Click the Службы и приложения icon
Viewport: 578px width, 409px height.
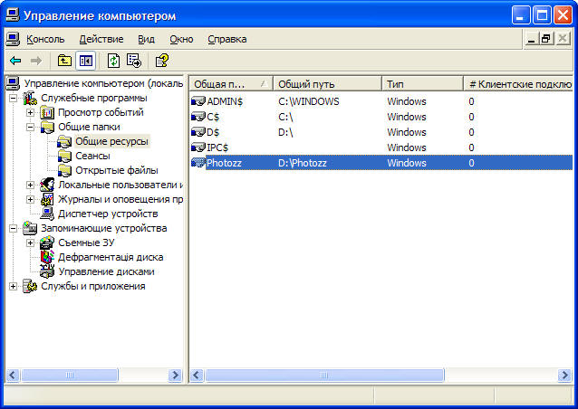30,287
